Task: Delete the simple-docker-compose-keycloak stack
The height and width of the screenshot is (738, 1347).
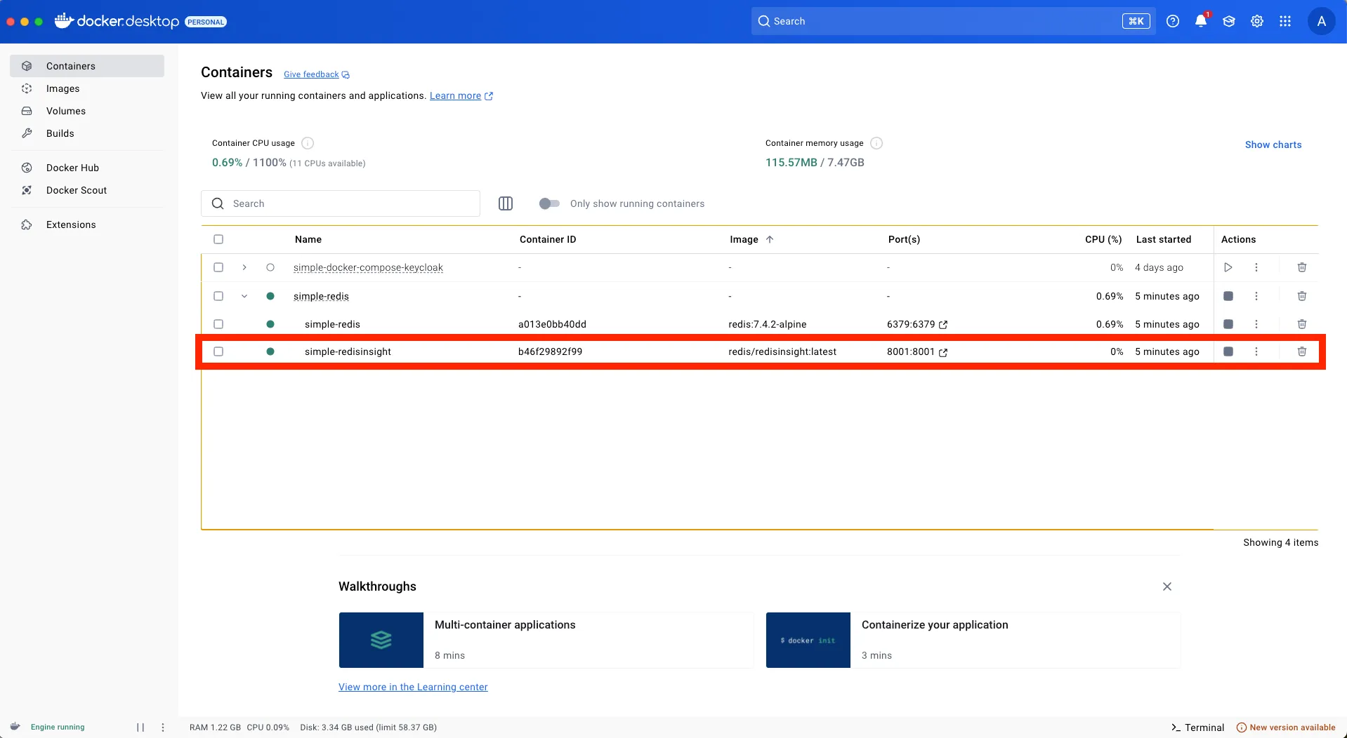Action: pos(1302,267)
